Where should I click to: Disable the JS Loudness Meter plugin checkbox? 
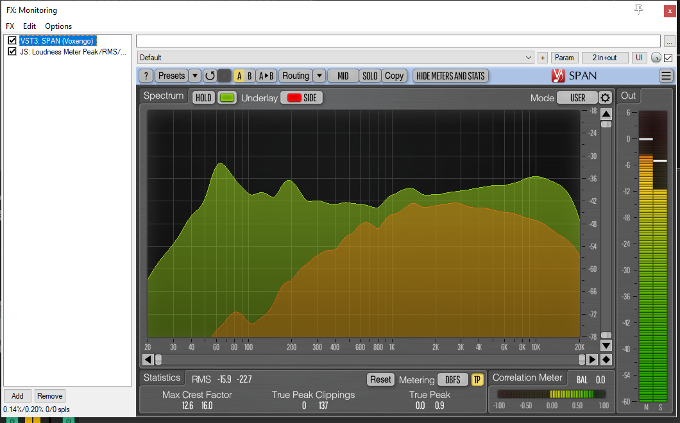click(12, 52)
